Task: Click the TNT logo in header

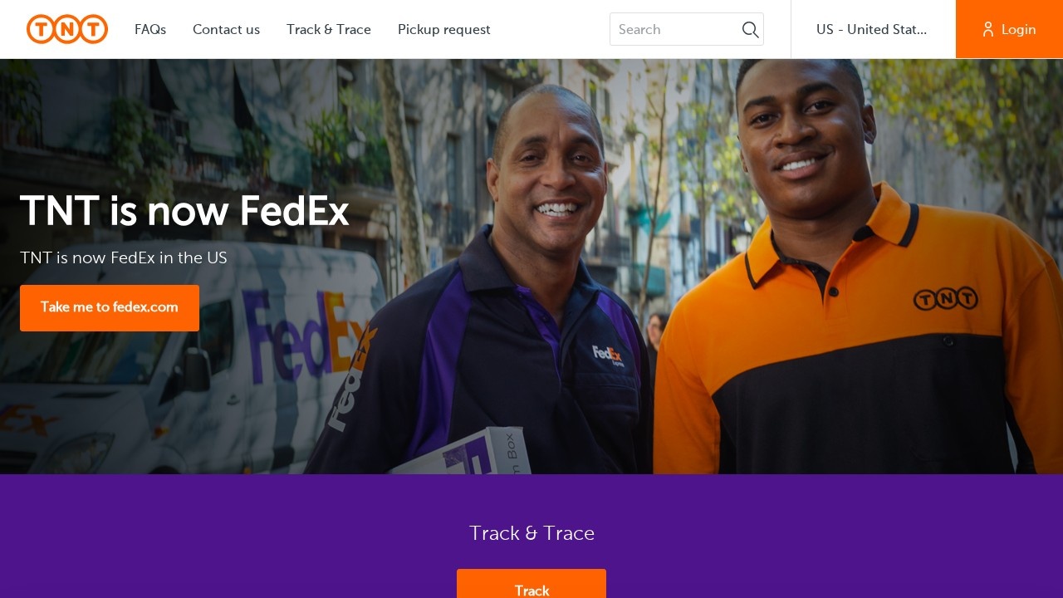Action: [x=67, y=29]
